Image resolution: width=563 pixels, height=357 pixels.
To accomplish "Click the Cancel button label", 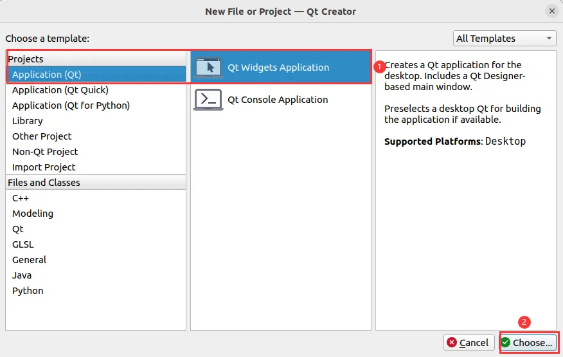I will coord(474,343).
